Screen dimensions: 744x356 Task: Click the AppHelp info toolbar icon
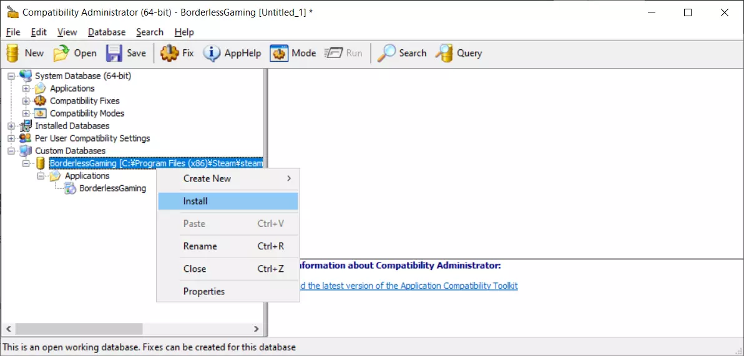pyautogui.click(x=212, y=53)
